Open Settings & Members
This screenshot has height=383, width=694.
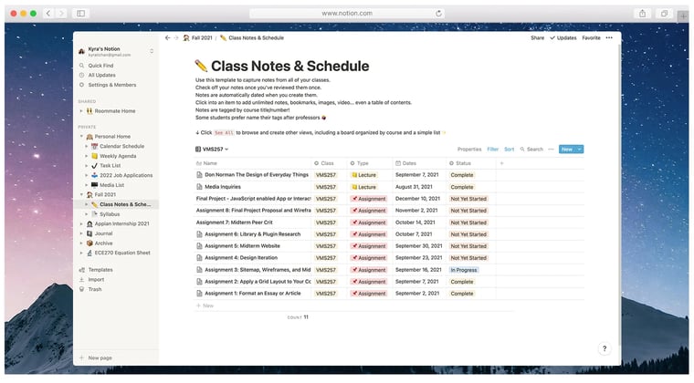coord(111,85)
